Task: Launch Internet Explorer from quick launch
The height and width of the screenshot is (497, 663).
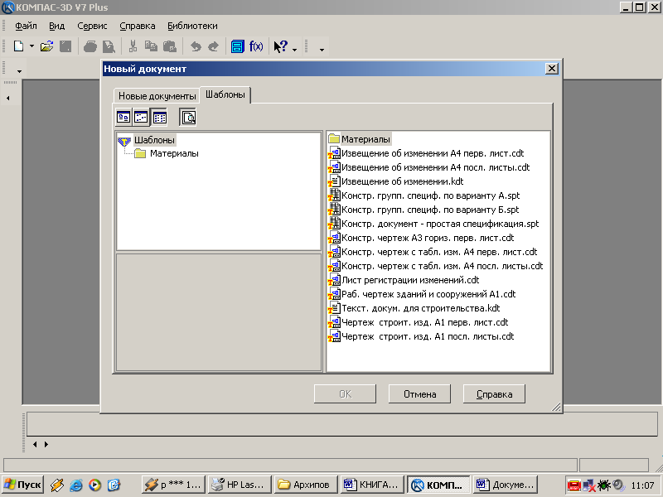Action: pyautogui.click(x=76, y=485)
